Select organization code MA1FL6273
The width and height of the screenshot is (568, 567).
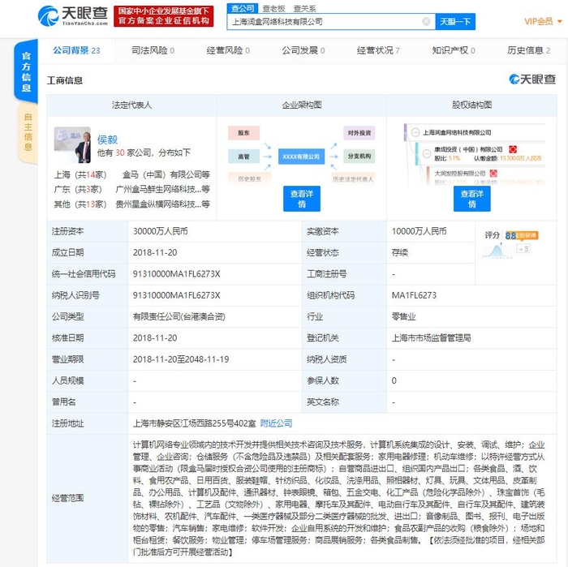coord(414,295)
